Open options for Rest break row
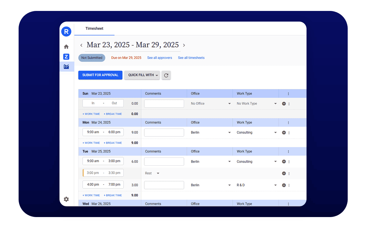The width and height of the screenshot is (366, 228). tap(289, 173)
